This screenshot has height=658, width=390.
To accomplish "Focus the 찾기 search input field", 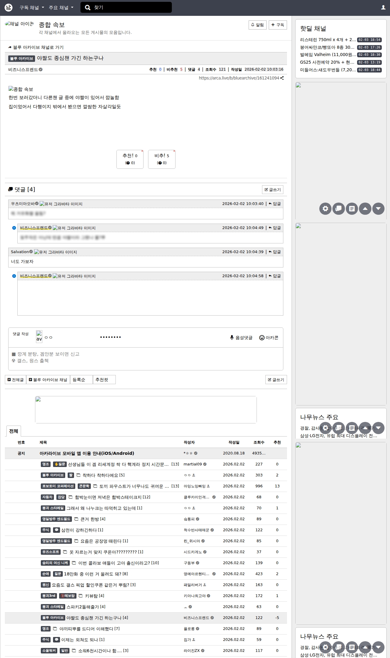I will pos(126,8).
